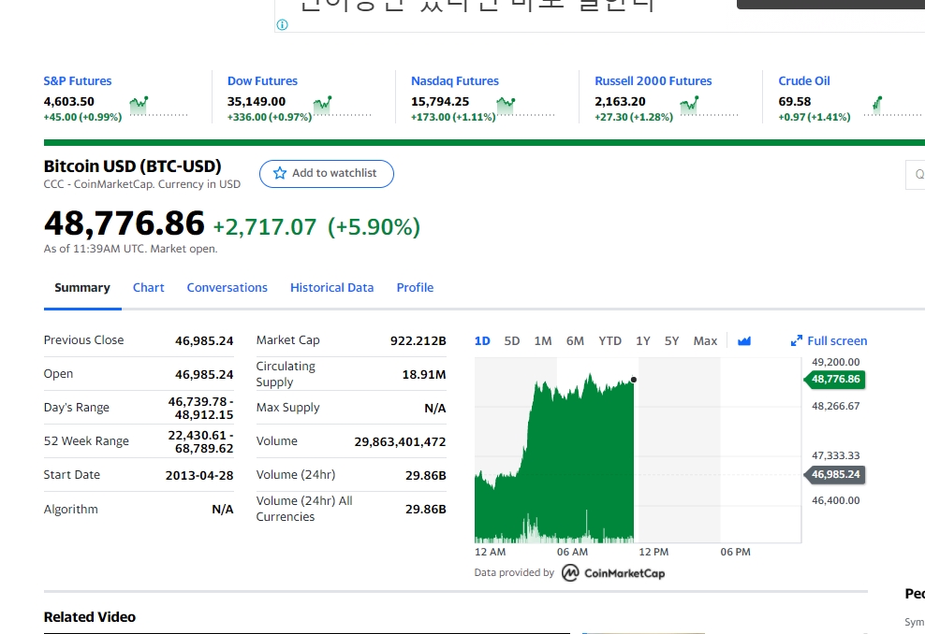Click the 48,776.86 current price marker

835,379
